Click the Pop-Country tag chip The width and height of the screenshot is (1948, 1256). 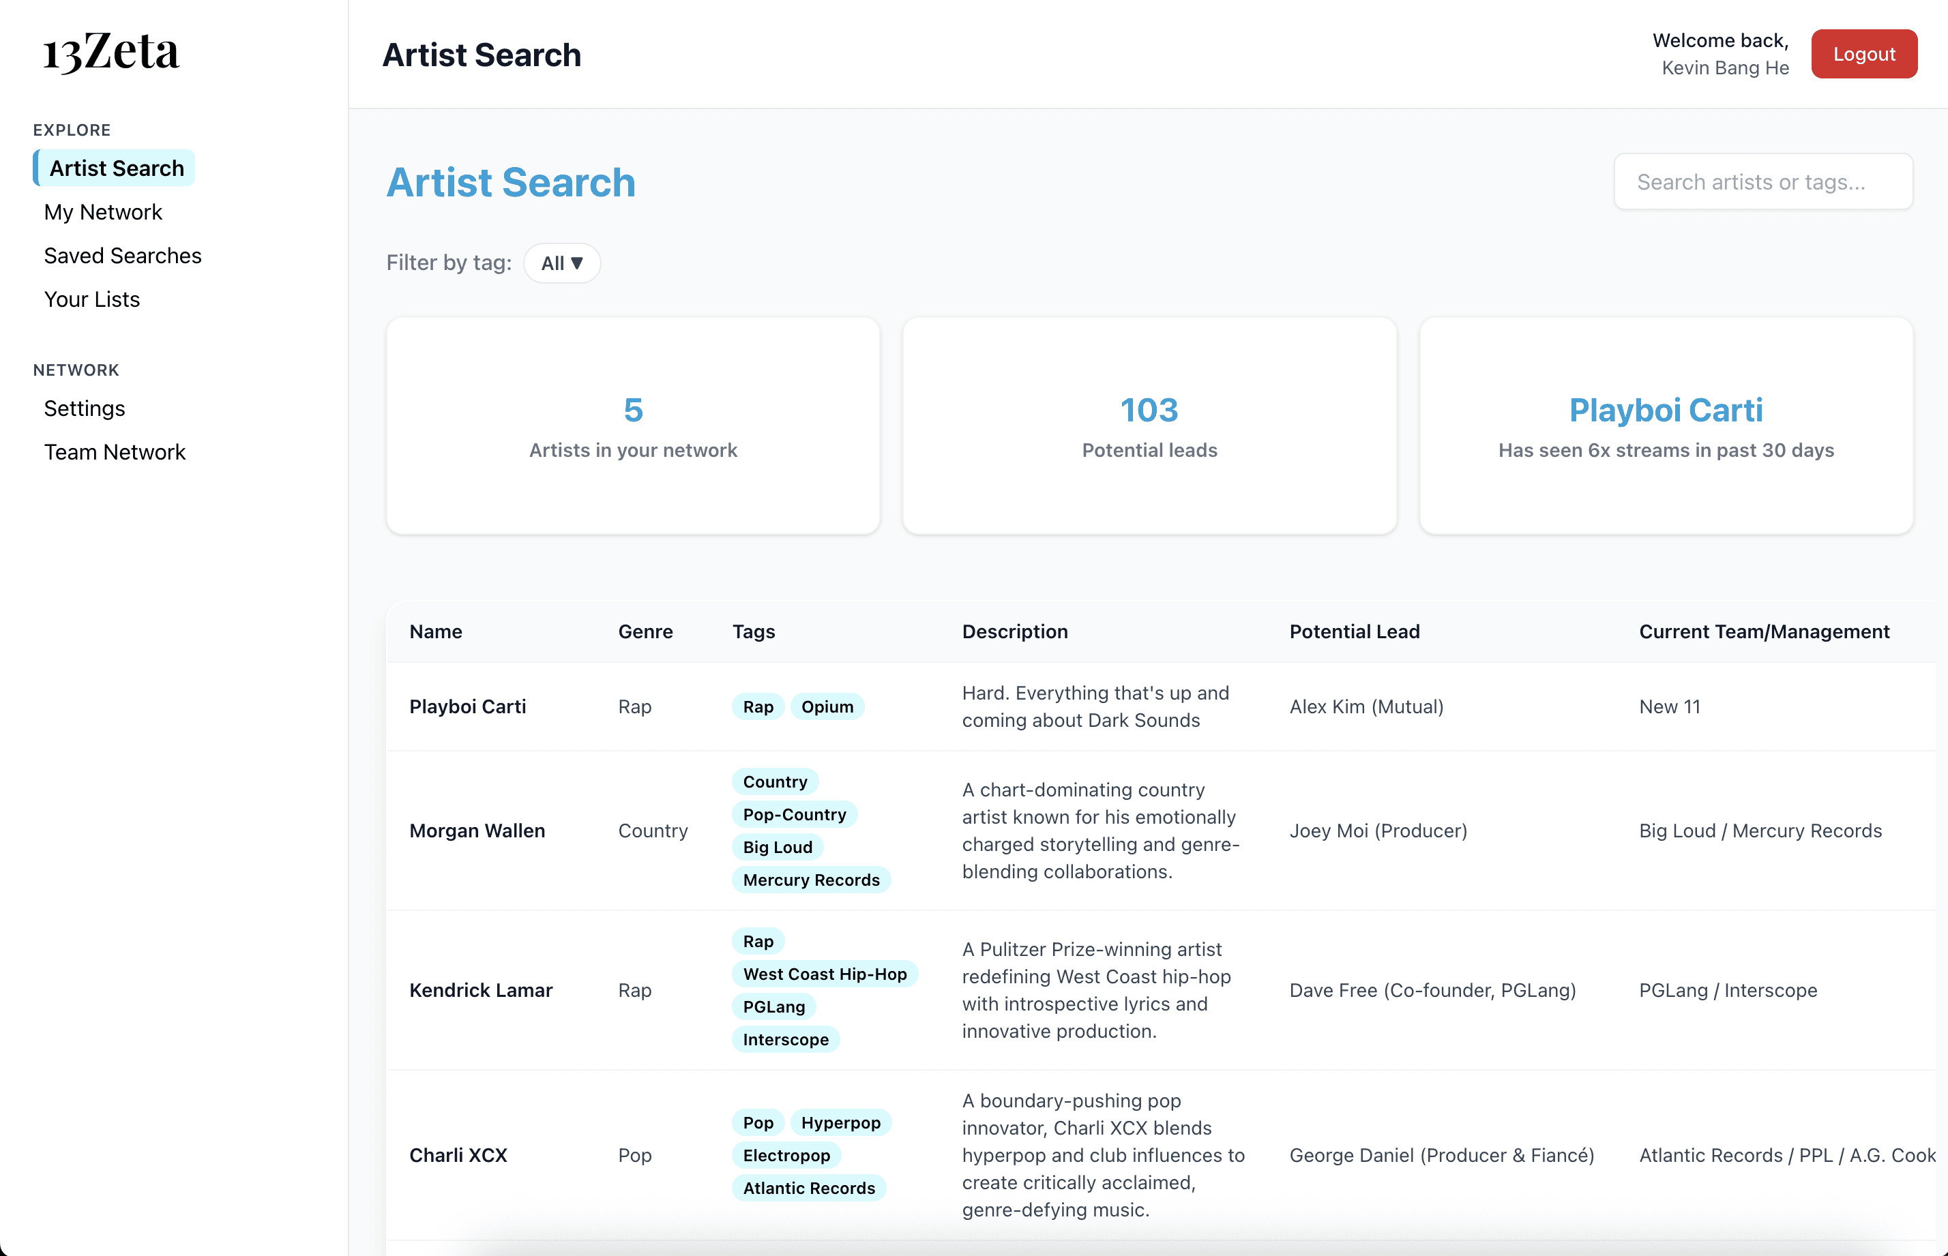coord(795,814)
